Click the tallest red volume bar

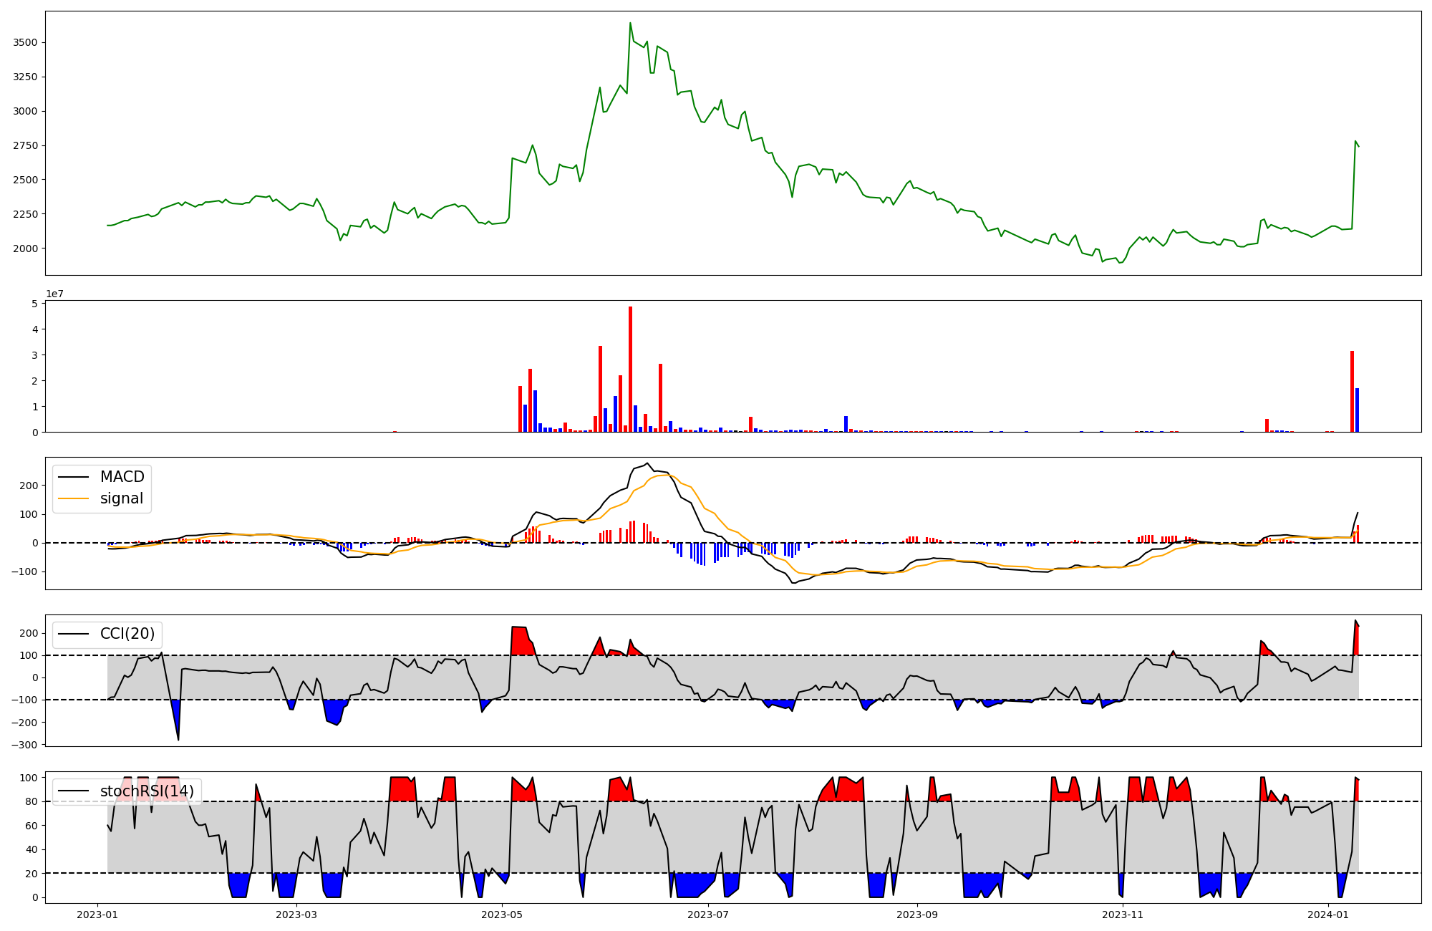(x=630, y=369)
